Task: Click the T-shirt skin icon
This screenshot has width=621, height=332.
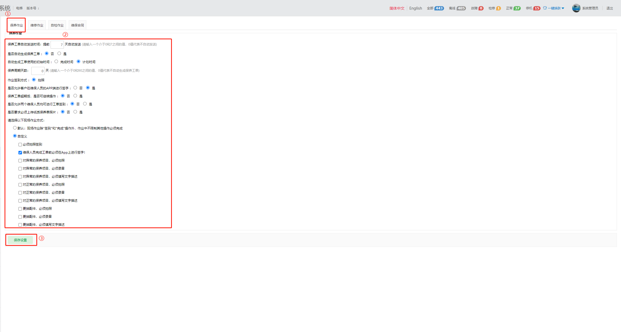Action: [545, 8]
